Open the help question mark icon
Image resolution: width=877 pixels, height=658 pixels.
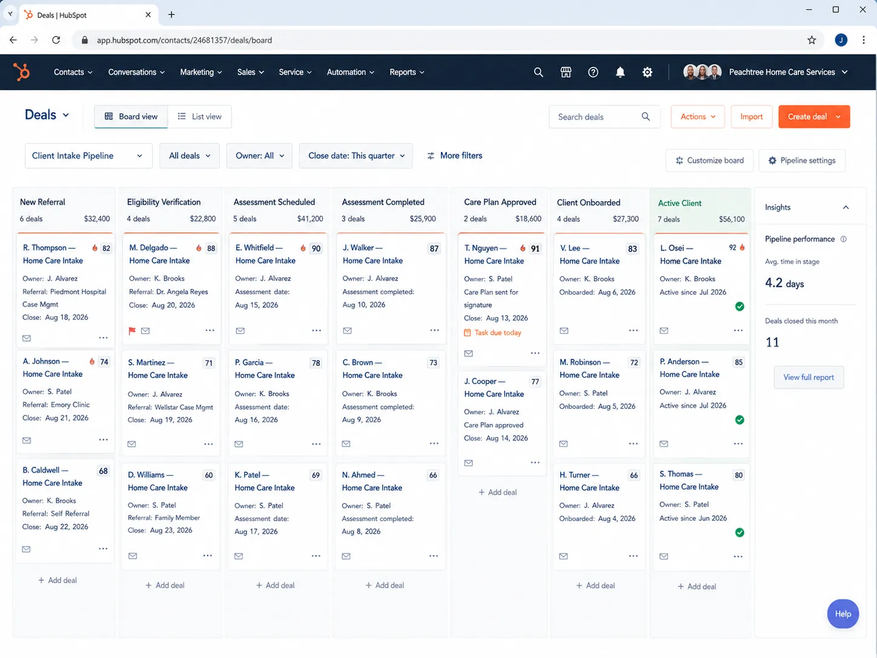coord(593,72)
